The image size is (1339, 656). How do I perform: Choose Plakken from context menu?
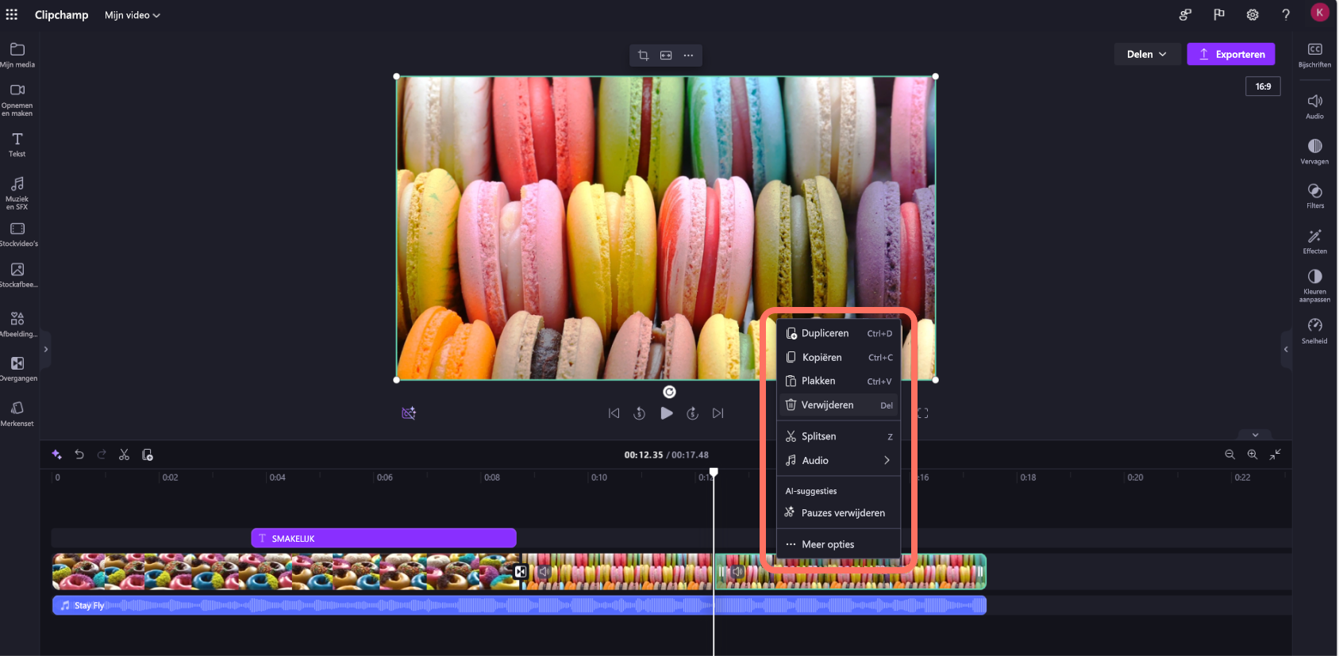click(838, 382)
